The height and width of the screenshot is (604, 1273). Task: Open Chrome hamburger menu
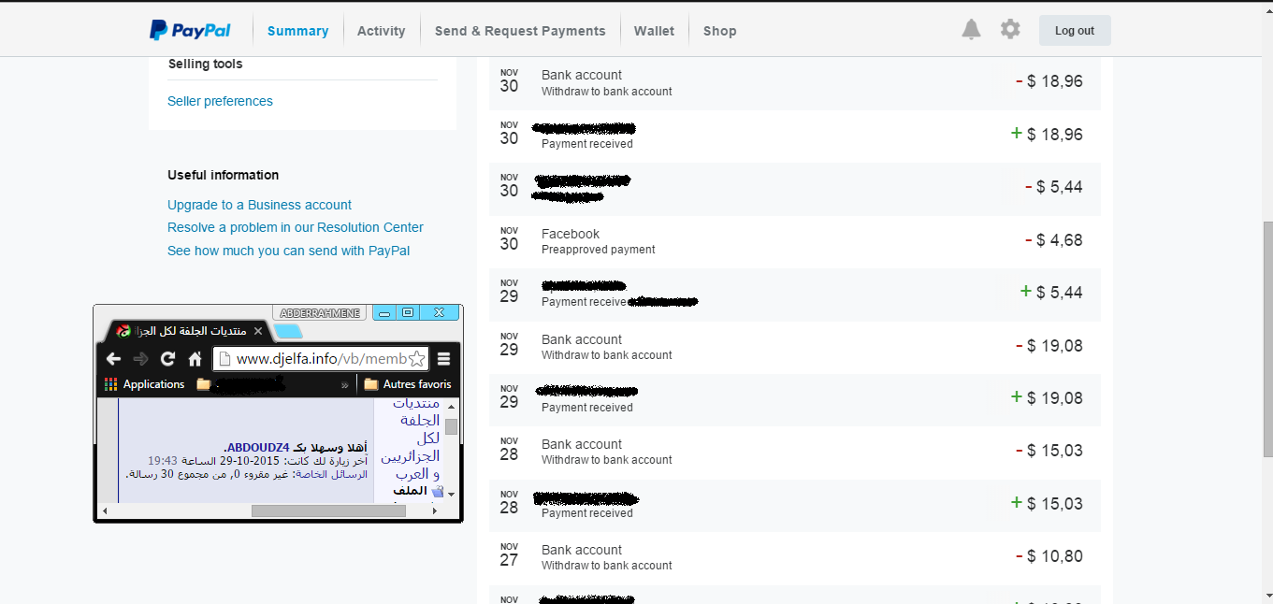[444, 359]
